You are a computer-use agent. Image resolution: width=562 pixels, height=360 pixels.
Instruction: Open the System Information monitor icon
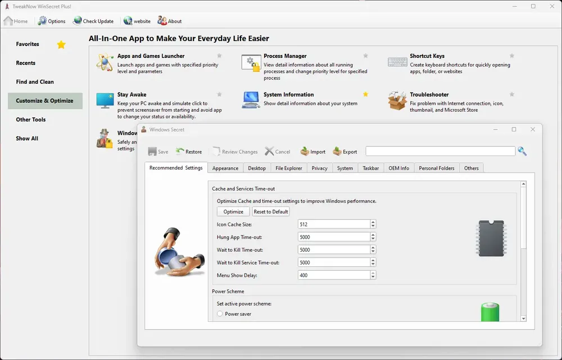251,100
